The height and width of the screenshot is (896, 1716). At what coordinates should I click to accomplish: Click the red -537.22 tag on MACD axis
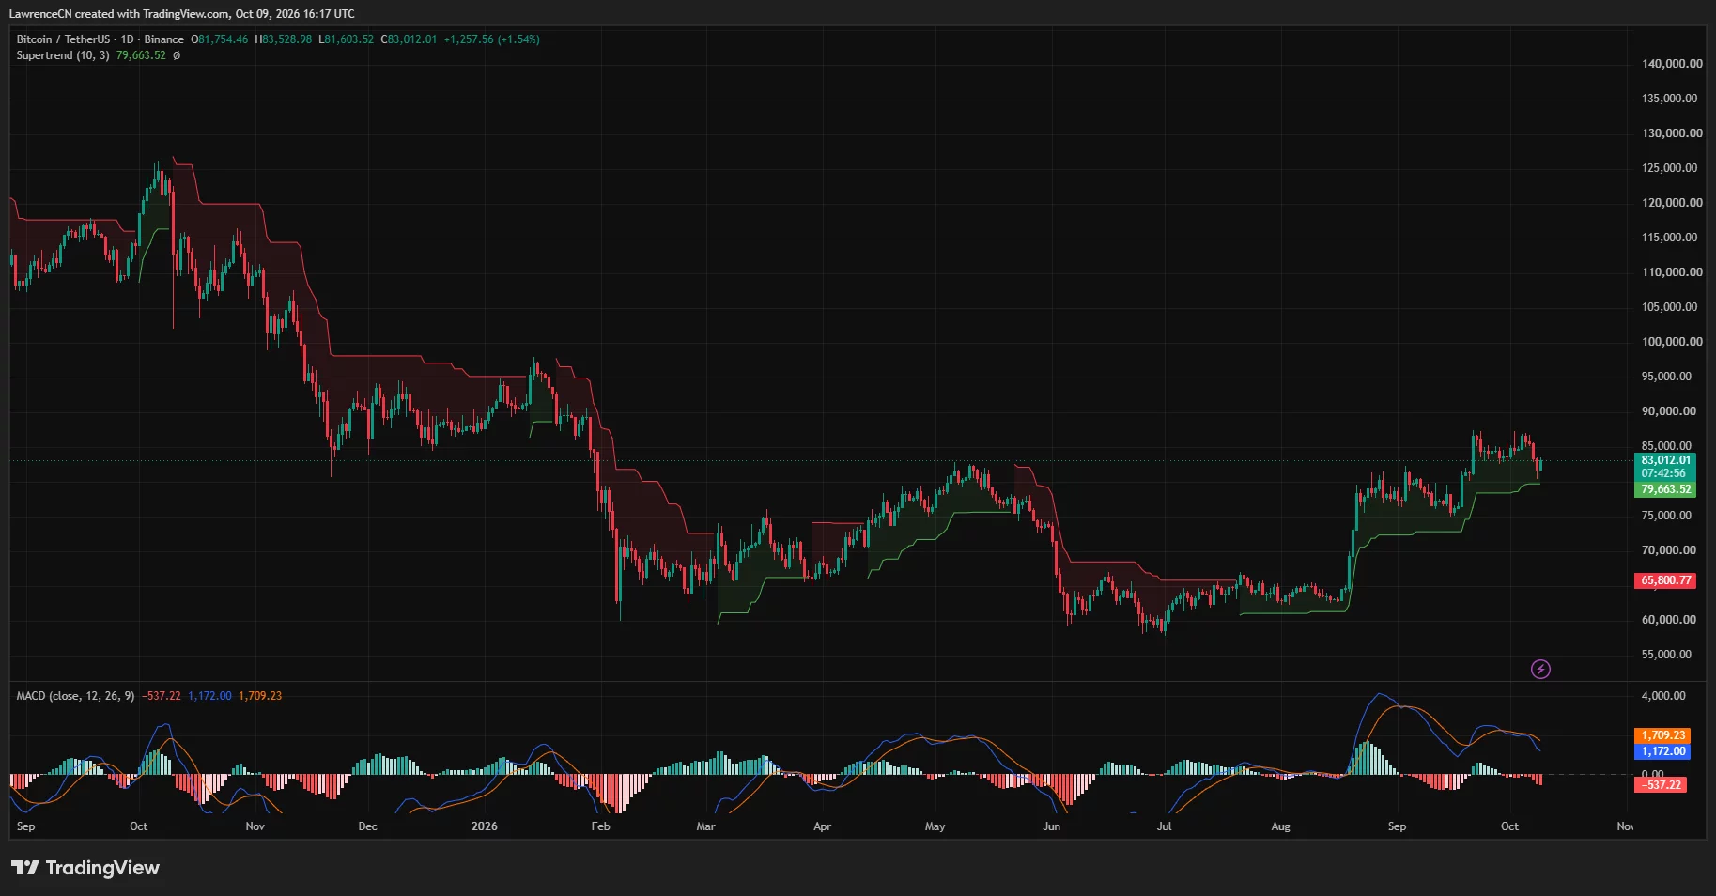pyautogui.click(x=1661, y=785)
